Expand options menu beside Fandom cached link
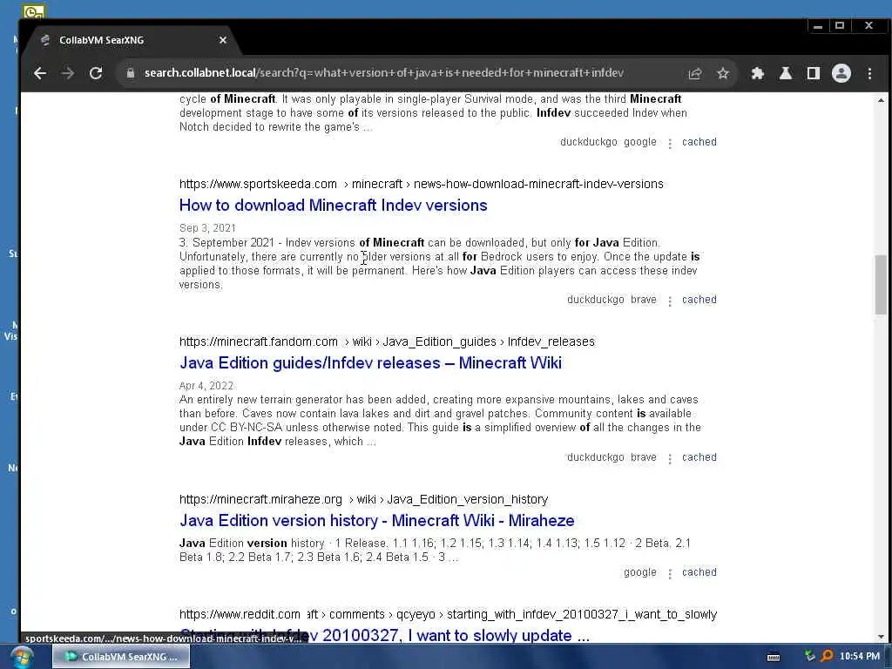 [670, 458]
